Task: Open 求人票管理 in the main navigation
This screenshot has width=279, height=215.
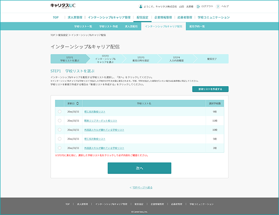Action: (75, 17)
